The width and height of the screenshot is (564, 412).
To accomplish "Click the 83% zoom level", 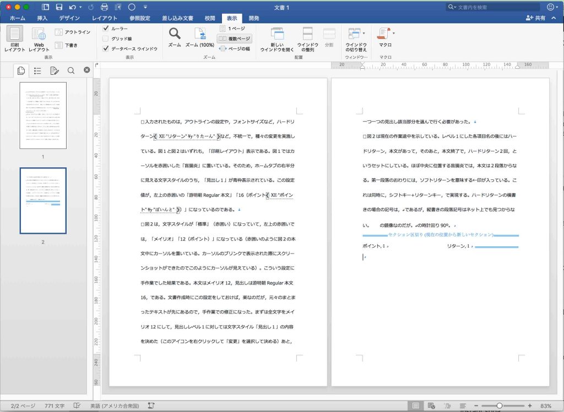I will pos(546,406).
